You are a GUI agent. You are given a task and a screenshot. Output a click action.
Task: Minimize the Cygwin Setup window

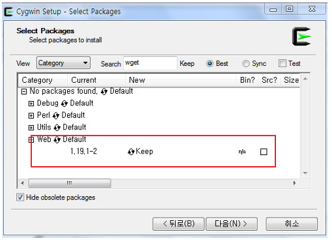pyautogui.click(x=273, y=9)
